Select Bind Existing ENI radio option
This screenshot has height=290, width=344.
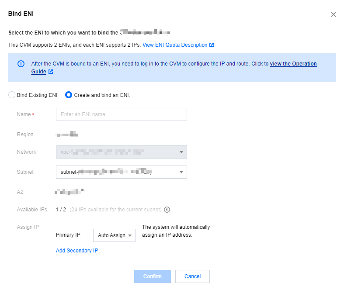pyautogui.click(x=12, y=95)
